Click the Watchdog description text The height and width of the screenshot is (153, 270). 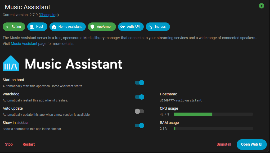click(x=35, y=100)
